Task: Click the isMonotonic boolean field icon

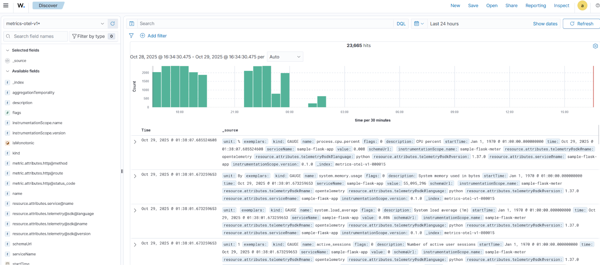Action: [x=7, y=143]
